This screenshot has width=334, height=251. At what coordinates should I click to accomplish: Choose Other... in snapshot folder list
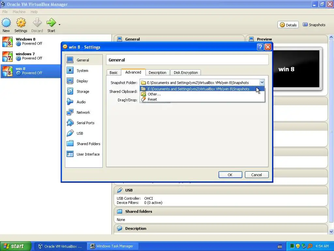pos(202,94)
